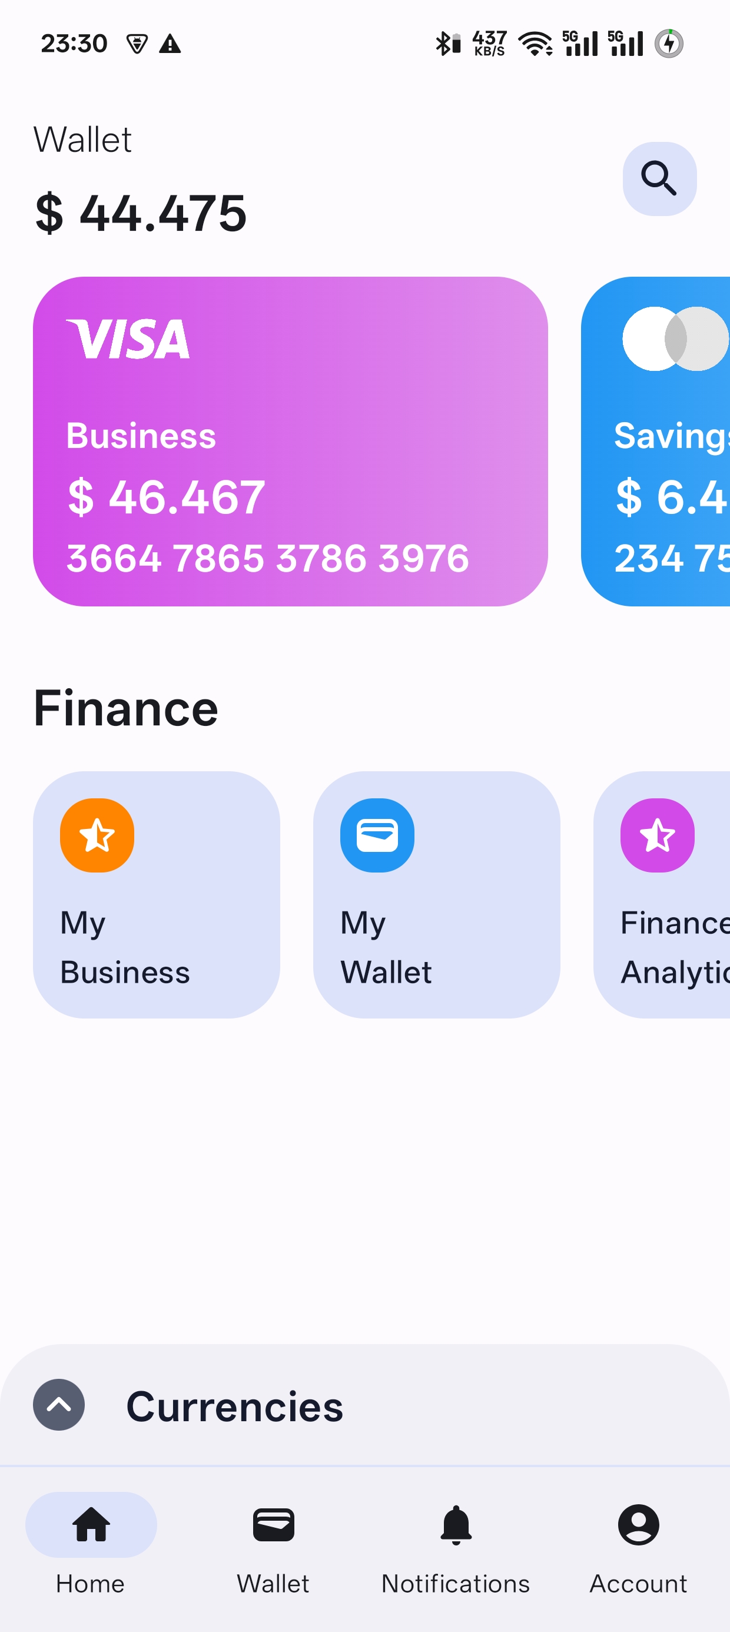
Task: Tap the Business card number 3664 7865 3786 3976
Action: [x=268, y=558]
